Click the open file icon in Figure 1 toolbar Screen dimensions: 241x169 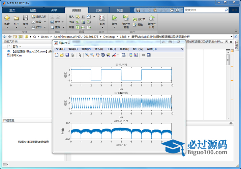pyautogui.click(x=62, y=55)
